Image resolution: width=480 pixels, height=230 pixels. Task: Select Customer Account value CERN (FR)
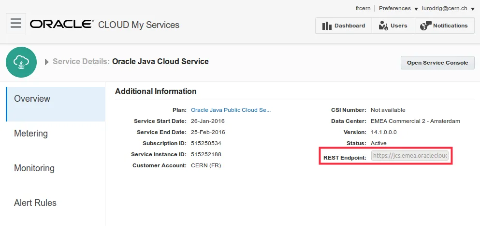click(x=206, y=165)
